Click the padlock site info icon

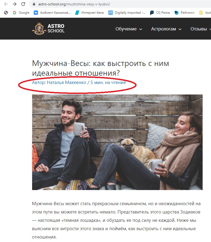(34, 4)
